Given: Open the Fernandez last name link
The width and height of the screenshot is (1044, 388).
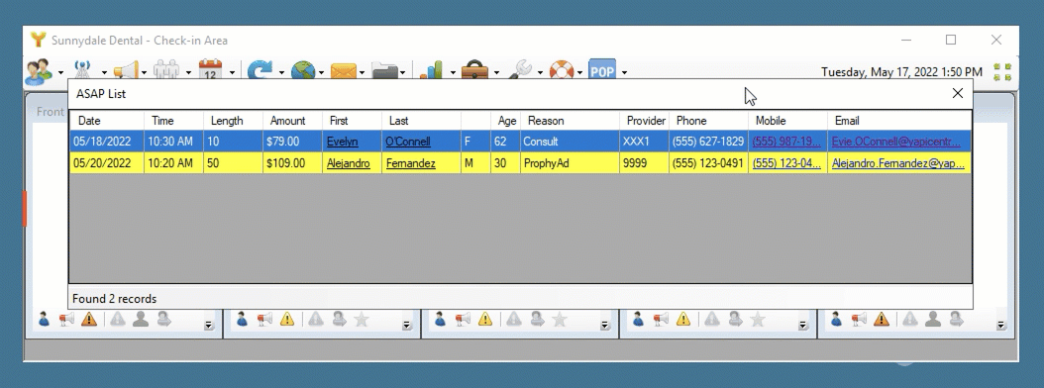Looking at the screenshot, I should (x=411, y=163).
